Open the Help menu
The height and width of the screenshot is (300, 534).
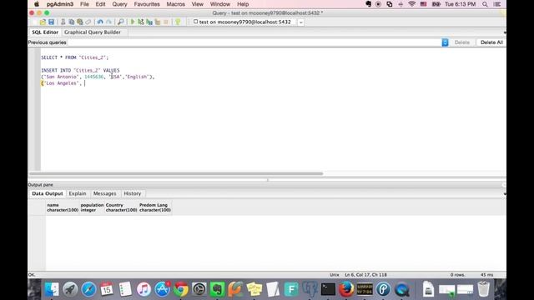(x=243, y=4)
